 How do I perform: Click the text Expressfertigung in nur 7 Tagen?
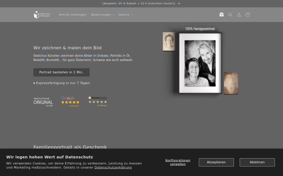point(63,83)
